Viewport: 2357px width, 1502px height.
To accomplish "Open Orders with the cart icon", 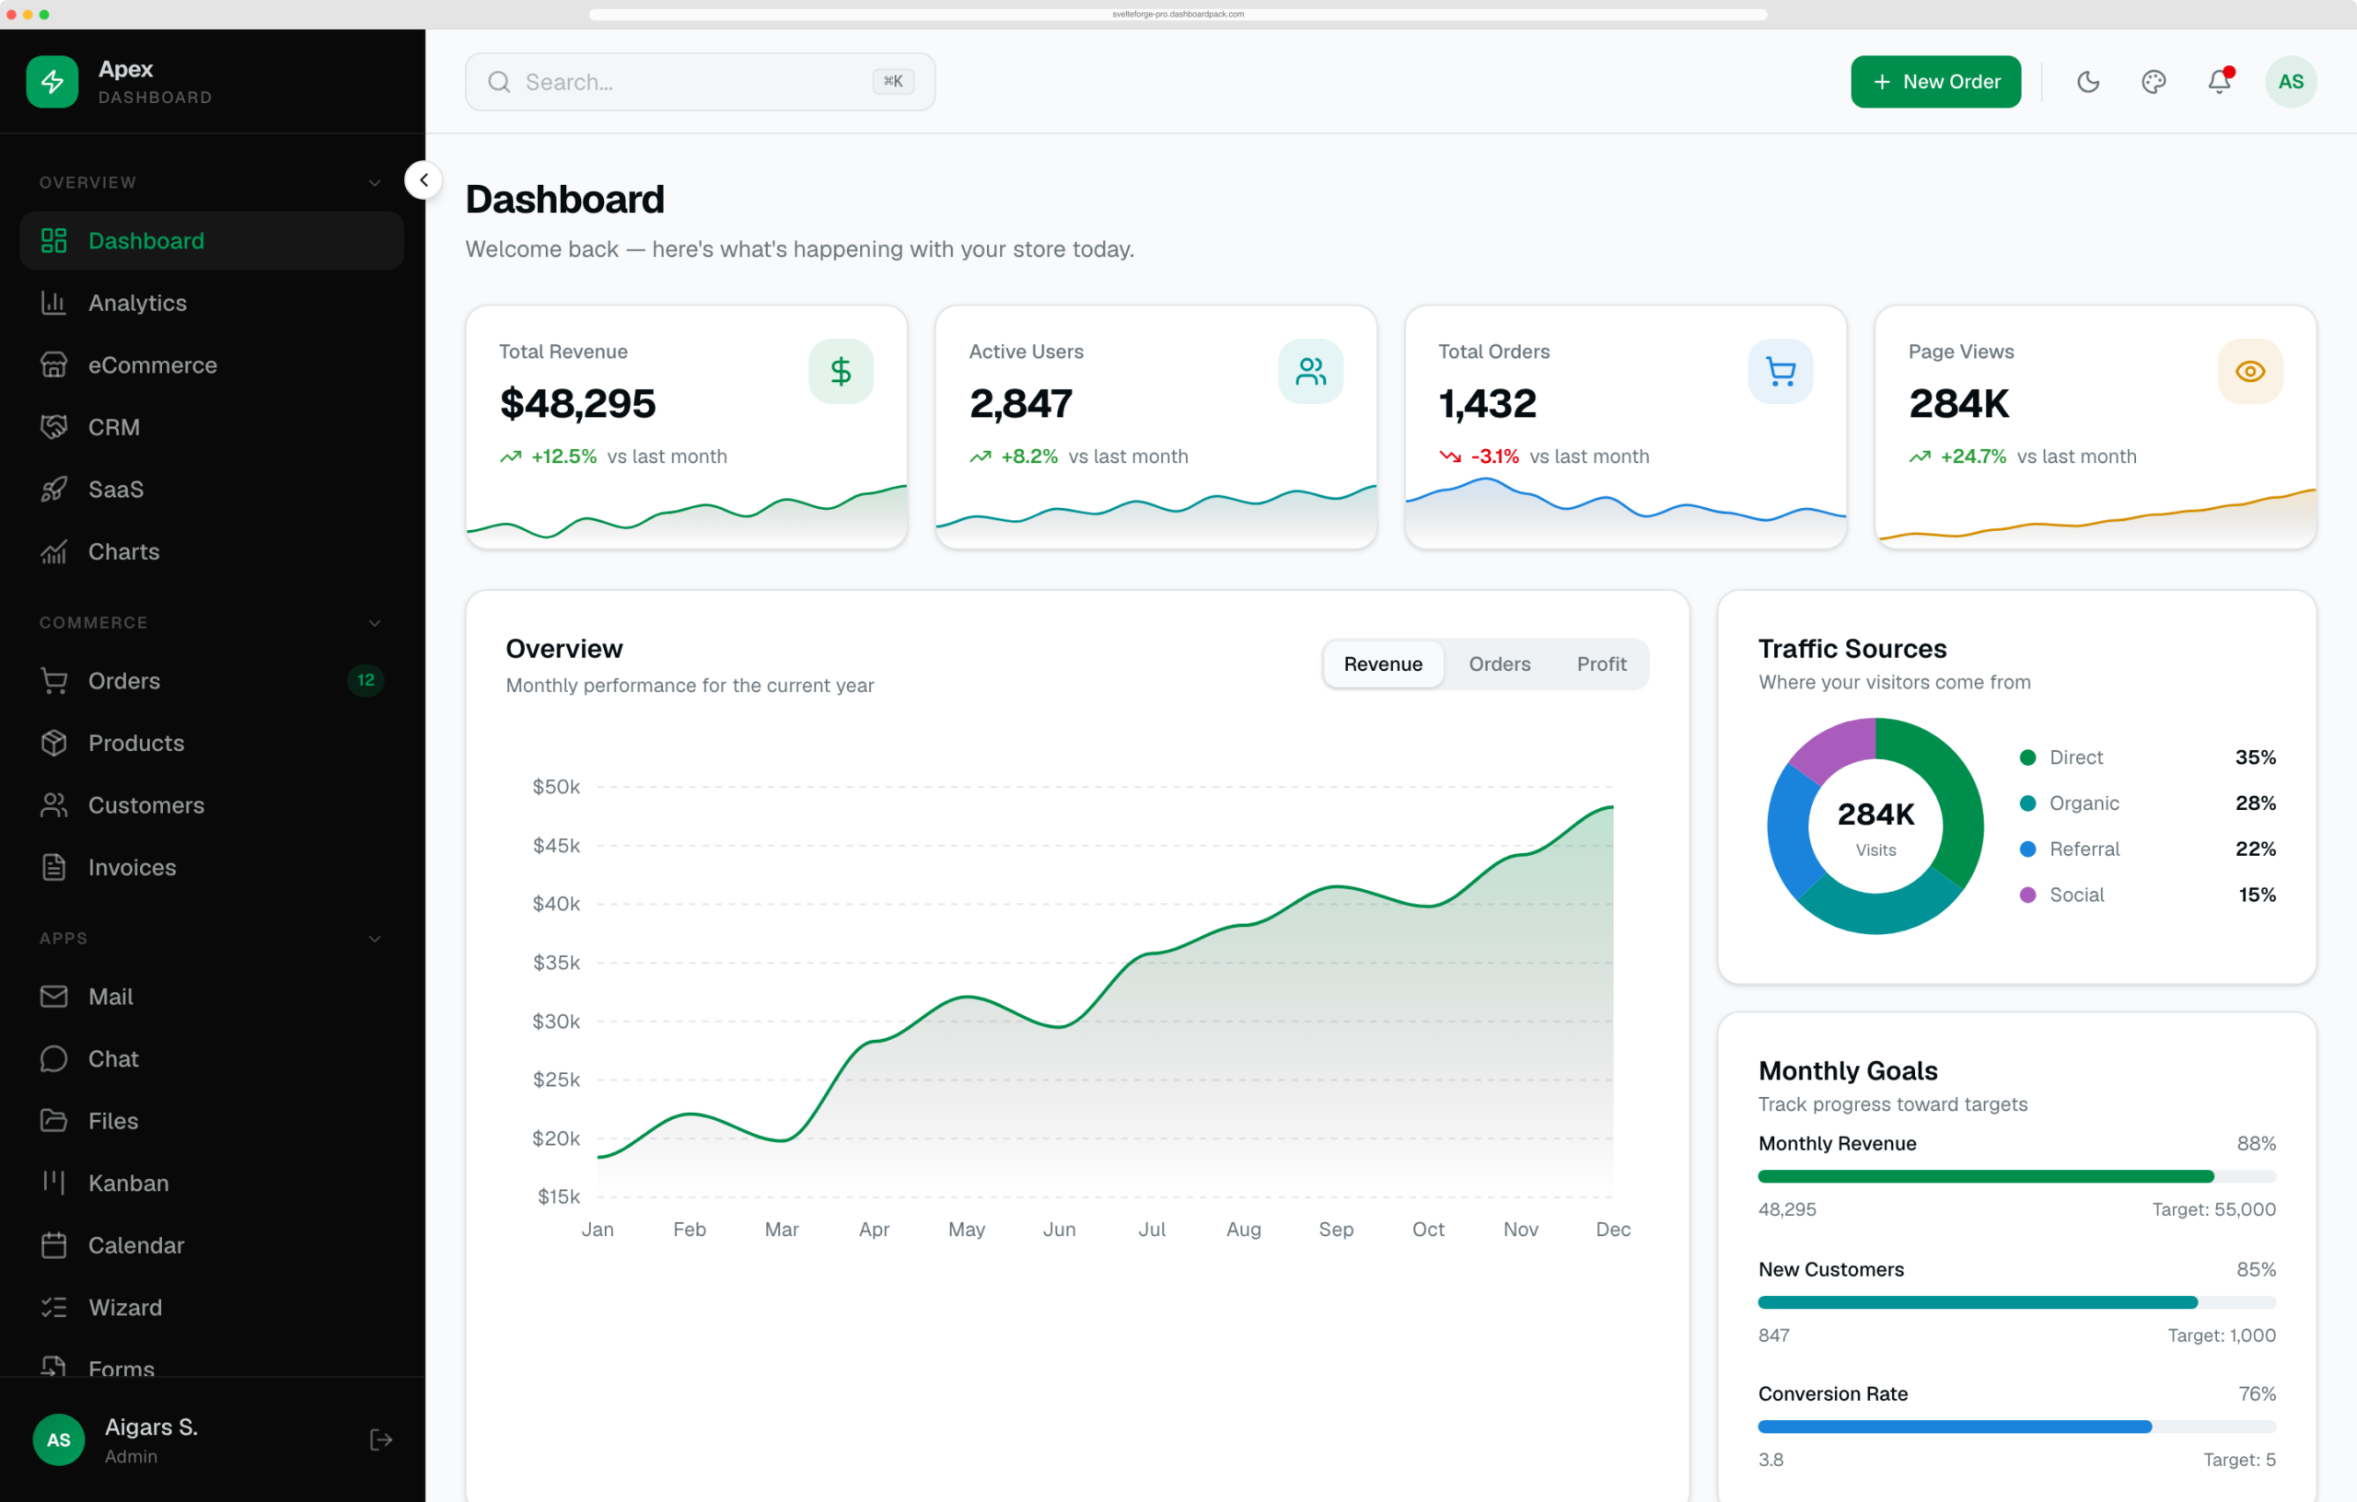I will [212, 681].
